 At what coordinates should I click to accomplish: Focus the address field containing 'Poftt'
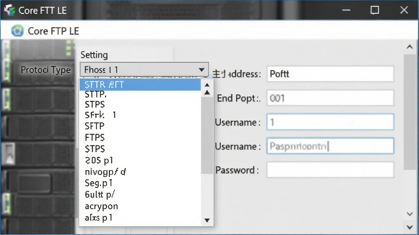330,74
